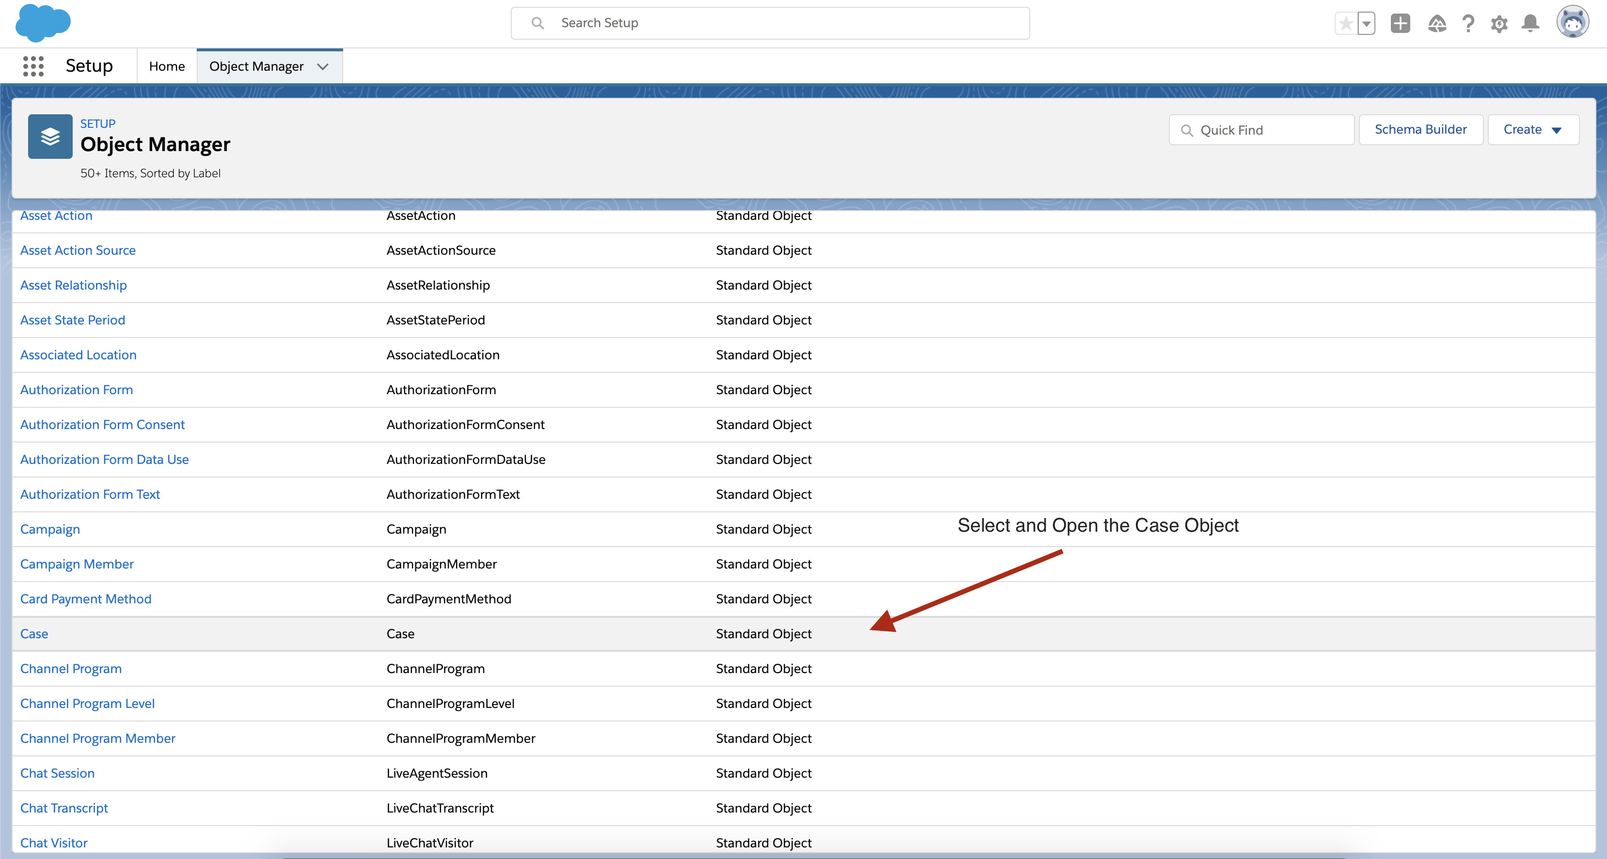Open the Chat Visitor object
1607x859 pixels.
click(x=54, y=844)
